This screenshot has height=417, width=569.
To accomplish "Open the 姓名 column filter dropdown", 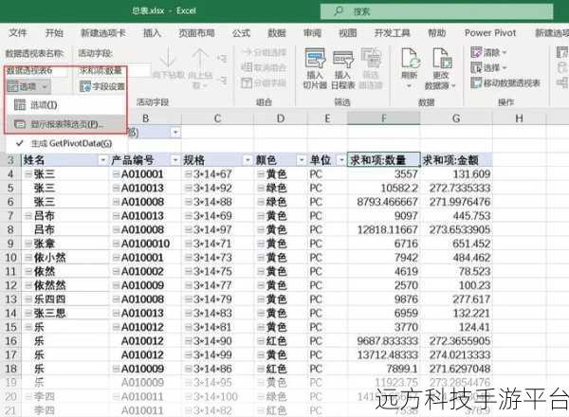I will [103, 160].
